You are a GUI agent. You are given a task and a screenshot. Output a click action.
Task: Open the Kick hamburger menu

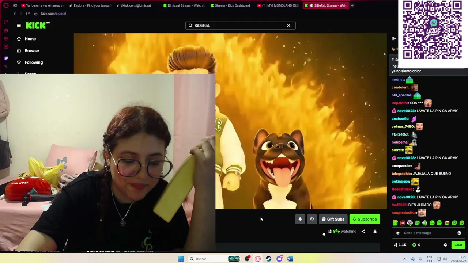click(x=19, y=26)
